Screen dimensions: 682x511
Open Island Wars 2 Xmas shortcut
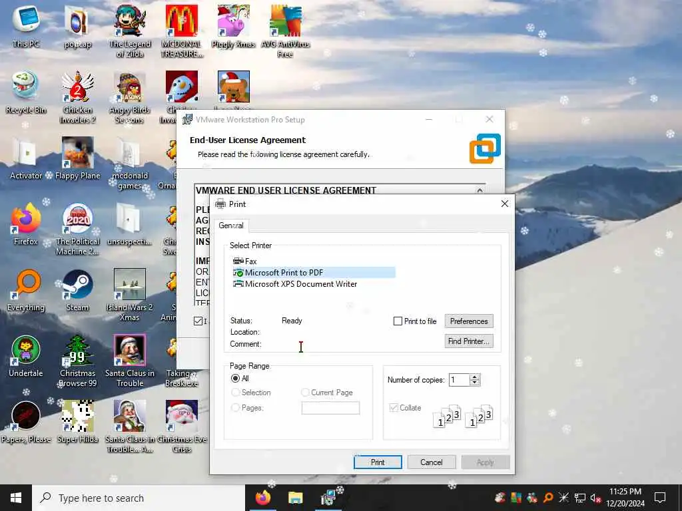coord(130,295)
